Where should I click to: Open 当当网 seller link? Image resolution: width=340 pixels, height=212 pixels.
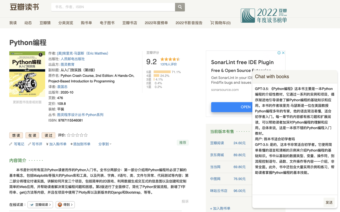pyautogui.click(x=215, y=167)
